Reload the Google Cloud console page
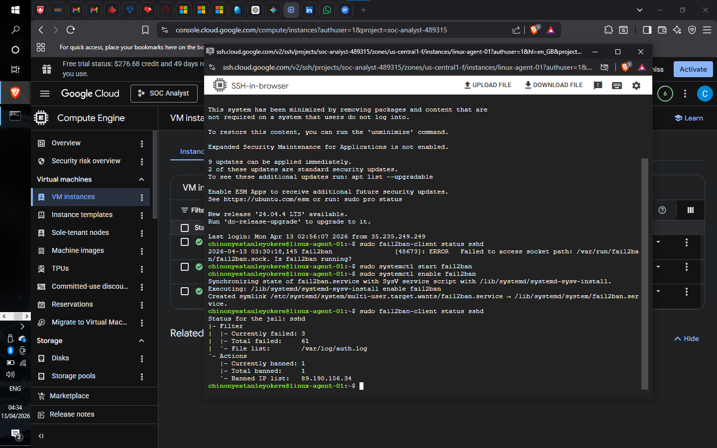The width and height of the screenshot is (717, 448). coord(71,30)
